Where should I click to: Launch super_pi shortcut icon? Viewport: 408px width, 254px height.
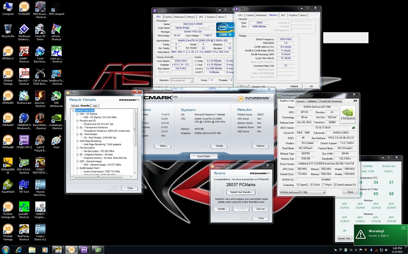click(56, 54)
